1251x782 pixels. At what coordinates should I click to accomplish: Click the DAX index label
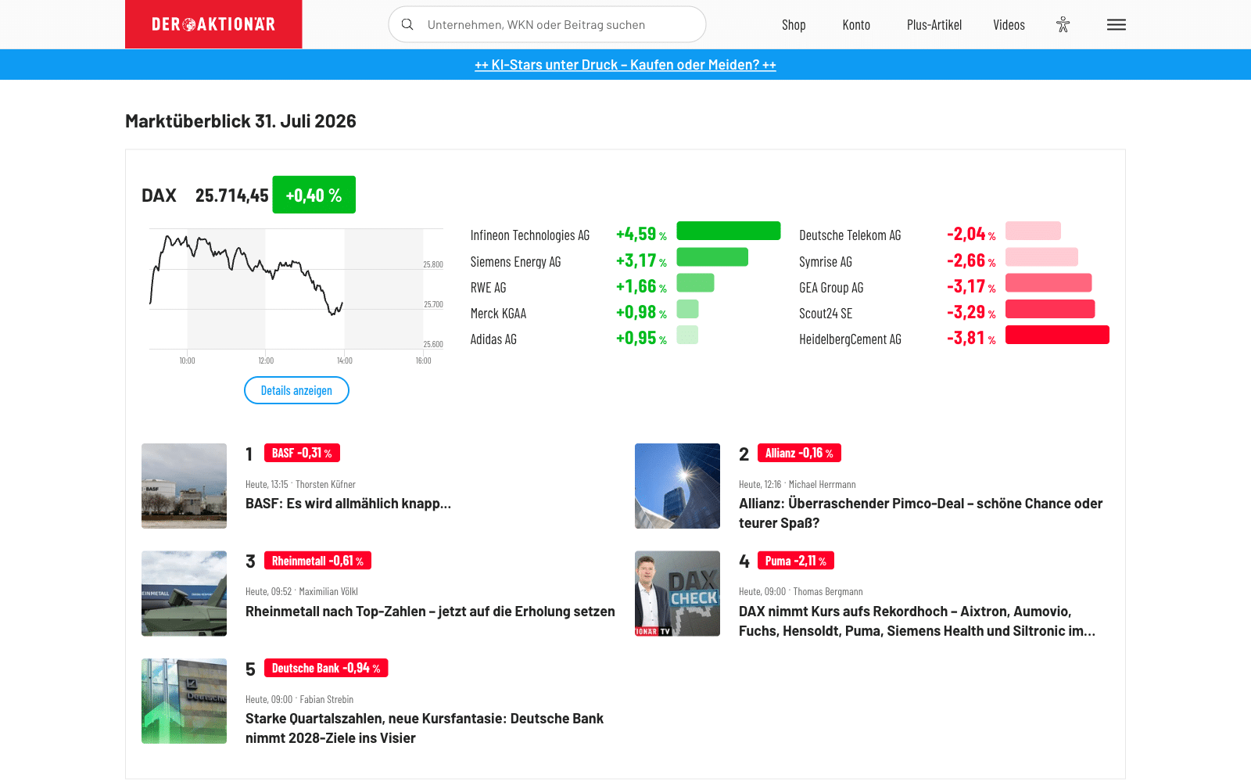point(159,195)
